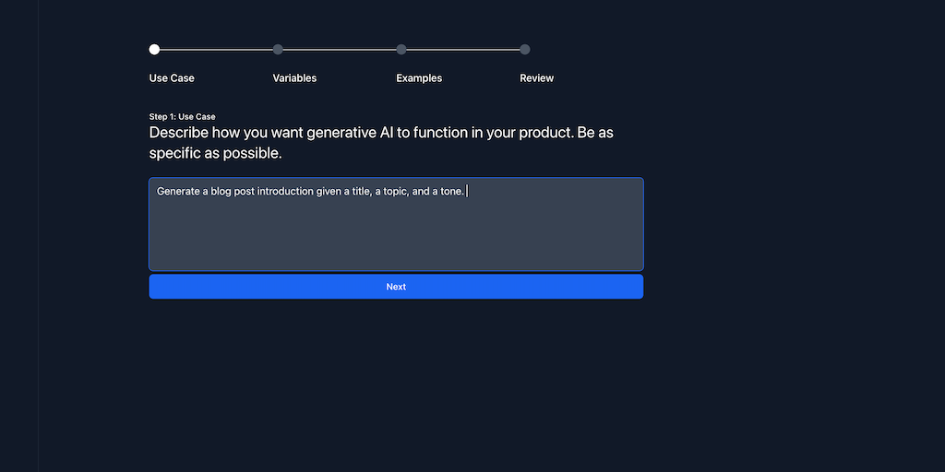
Task: Click progress line between Use Case and Variables
Action: pyautogui.click(x=216, y=50)
